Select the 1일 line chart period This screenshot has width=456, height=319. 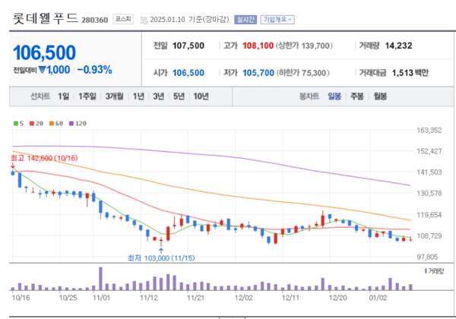64,96
